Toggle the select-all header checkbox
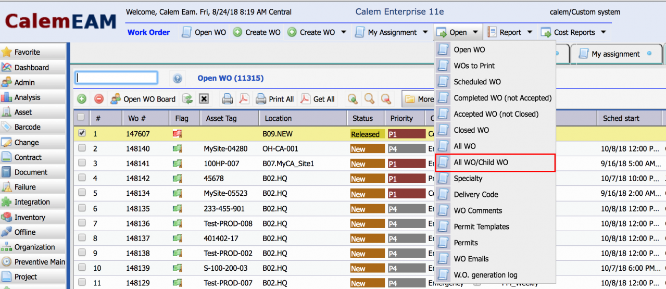Image resolution: width=666 pixels, height=289 pixels. (81, 117)
